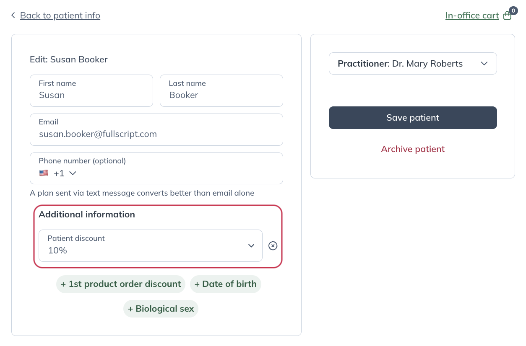Add a 1st product order discount
This screenshot has height=346, width=526.
point(121,284)
